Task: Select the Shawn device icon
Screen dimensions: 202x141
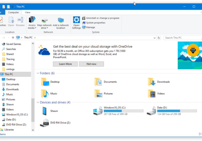Action: (x=44, y=111)
